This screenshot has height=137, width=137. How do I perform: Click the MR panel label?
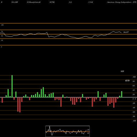(x=122, y=71)
